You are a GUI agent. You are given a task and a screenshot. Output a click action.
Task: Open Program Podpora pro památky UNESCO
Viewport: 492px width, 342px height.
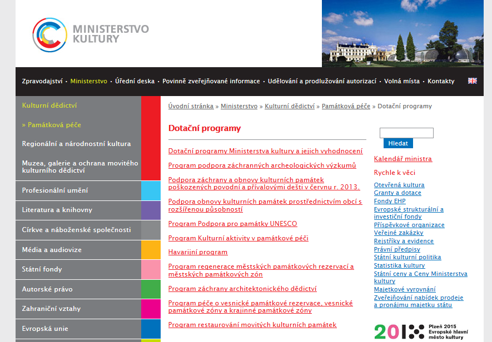coord(232,224)
